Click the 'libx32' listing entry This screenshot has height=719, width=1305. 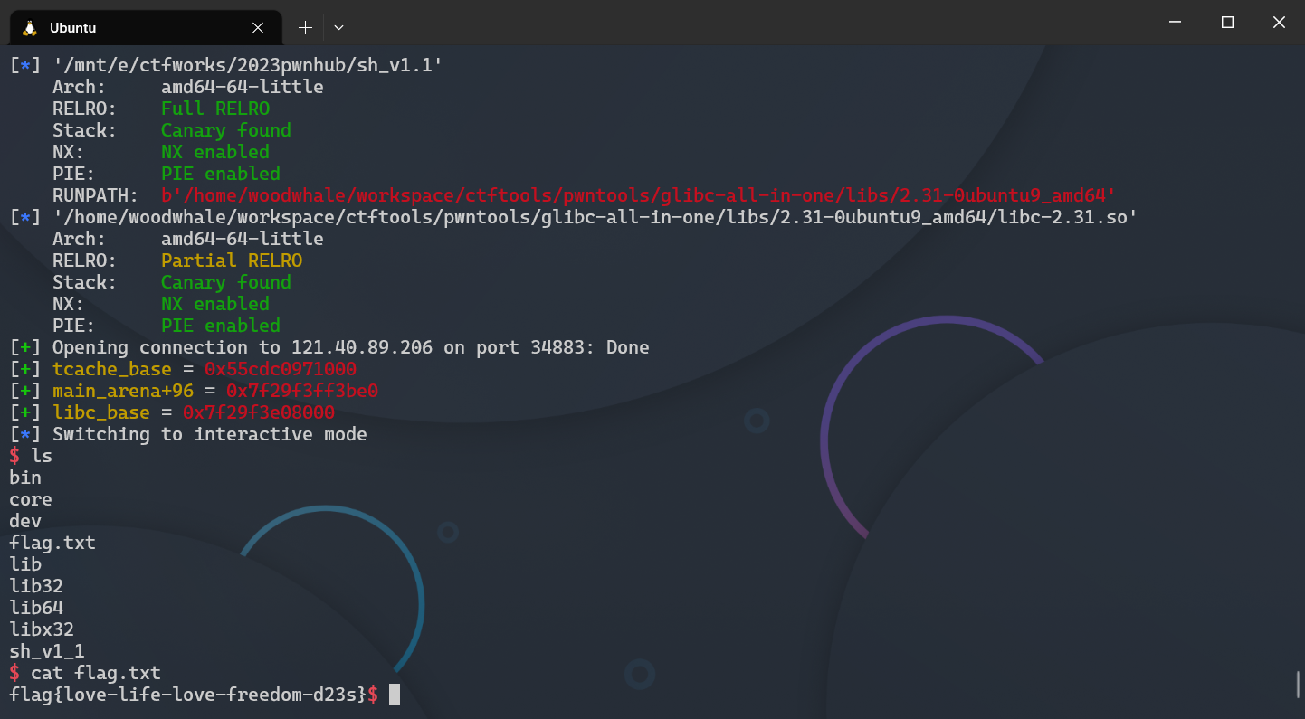(x=42, y=629)
